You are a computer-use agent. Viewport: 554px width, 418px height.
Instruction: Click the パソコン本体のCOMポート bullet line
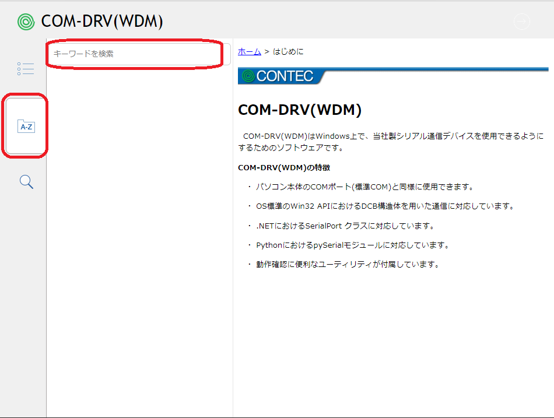(x=364, y=187)
